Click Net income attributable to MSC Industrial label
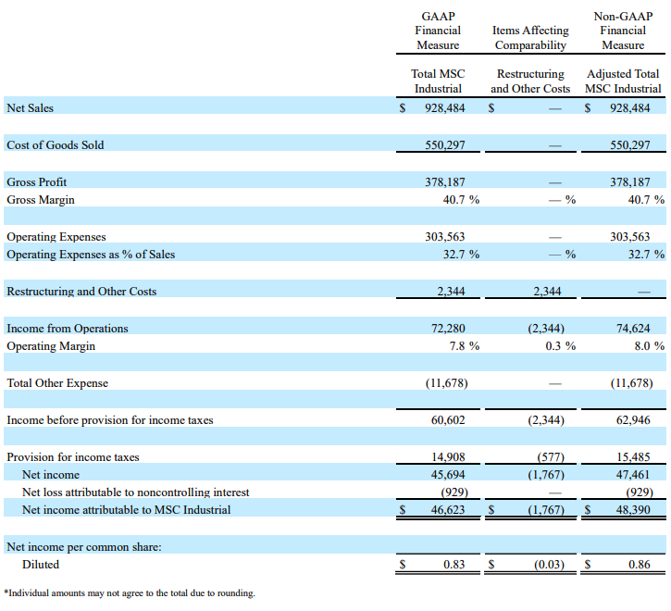Image resolution: width=671 pixels, height=611 pixels. click(127, 509)
